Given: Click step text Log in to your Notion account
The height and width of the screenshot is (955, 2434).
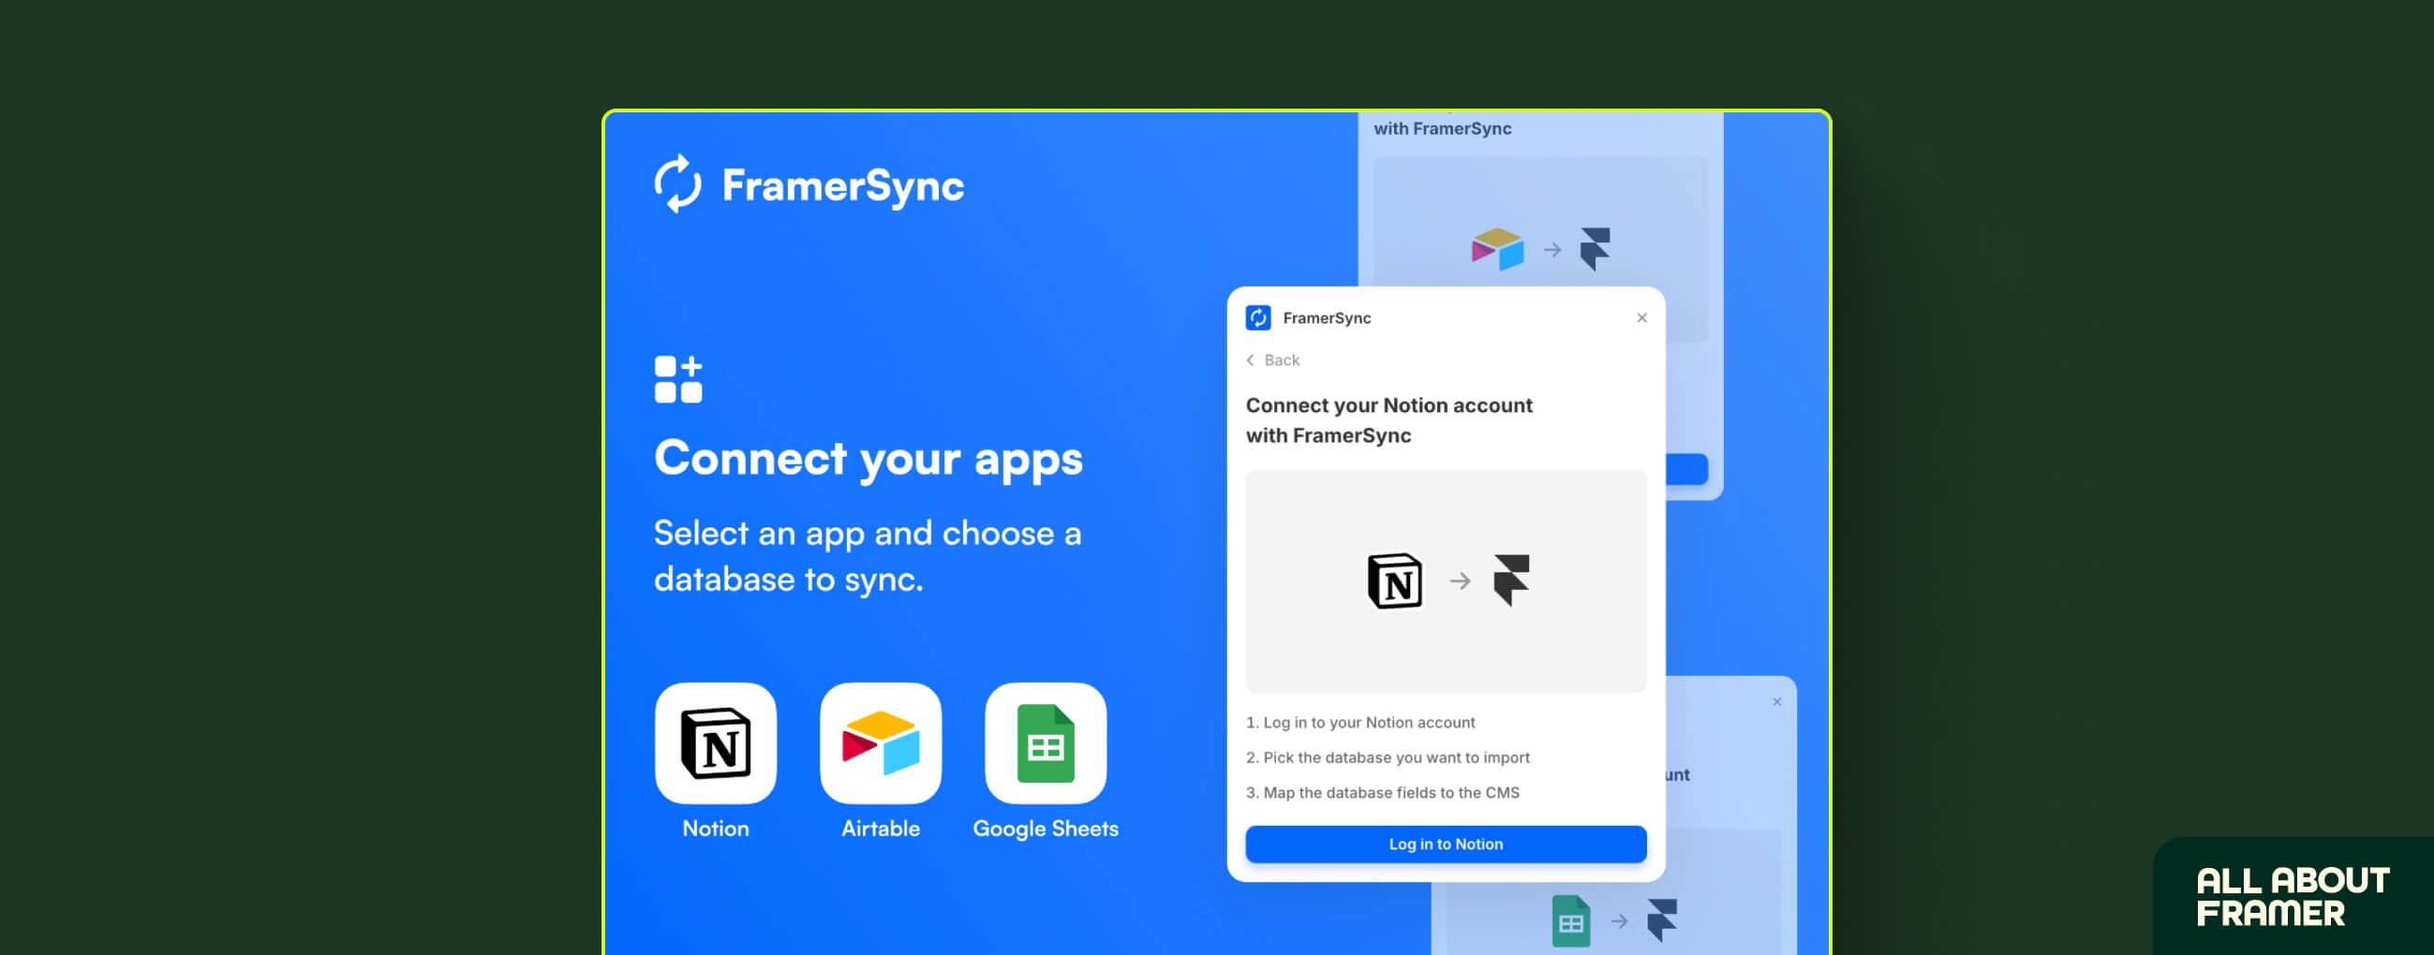Looking at the screenshot, I should (x=1359, y=723).
